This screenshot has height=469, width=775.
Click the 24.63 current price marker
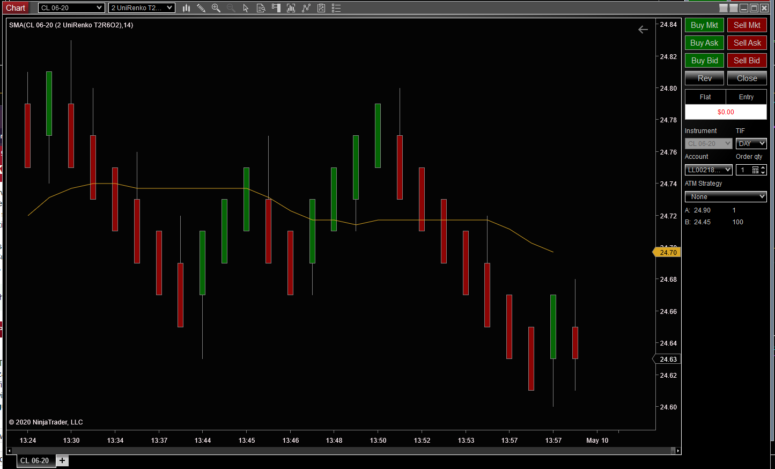point(667,359)
